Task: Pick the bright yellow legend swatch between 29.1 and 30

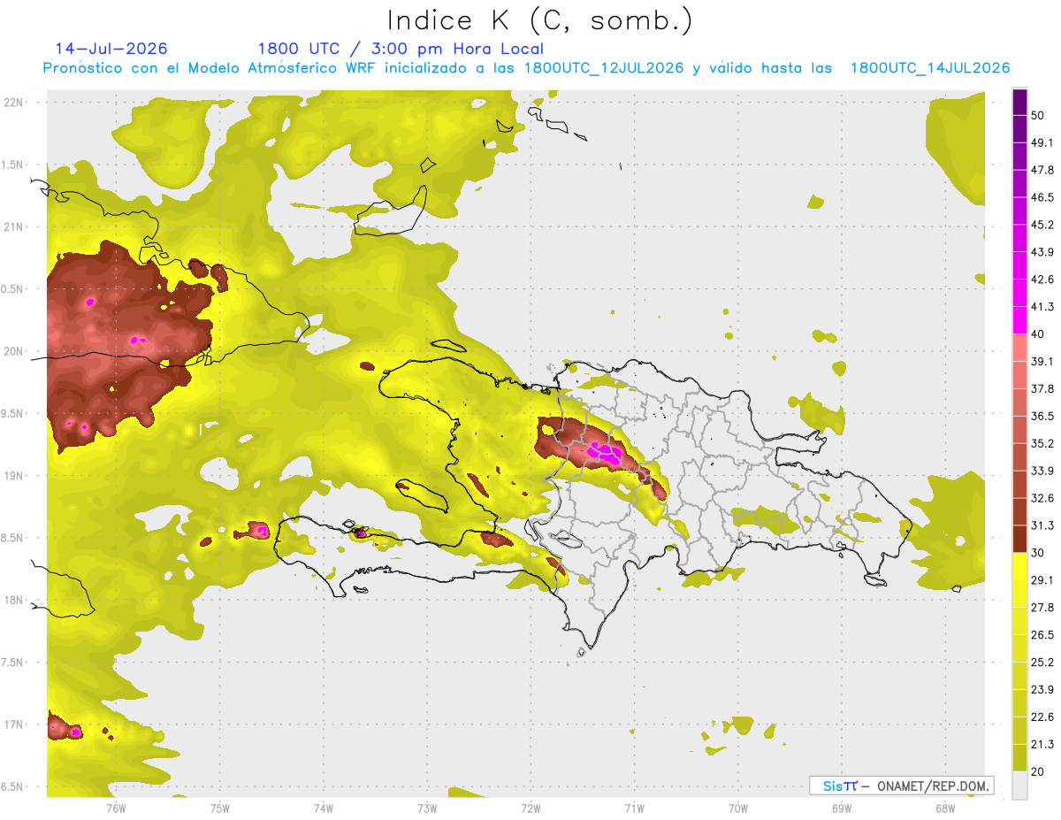Action: point(1019,566)
